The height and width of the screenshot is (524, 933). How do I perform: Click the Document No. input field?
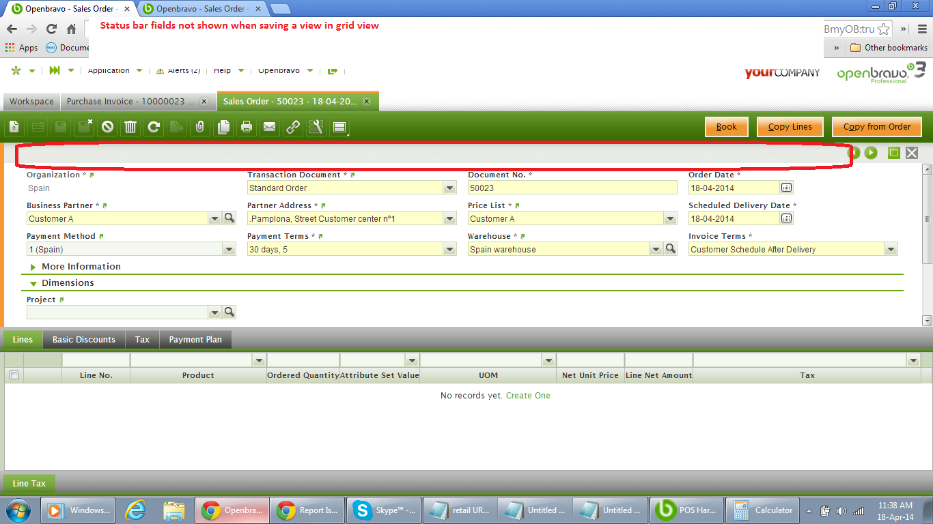point(572,188)
